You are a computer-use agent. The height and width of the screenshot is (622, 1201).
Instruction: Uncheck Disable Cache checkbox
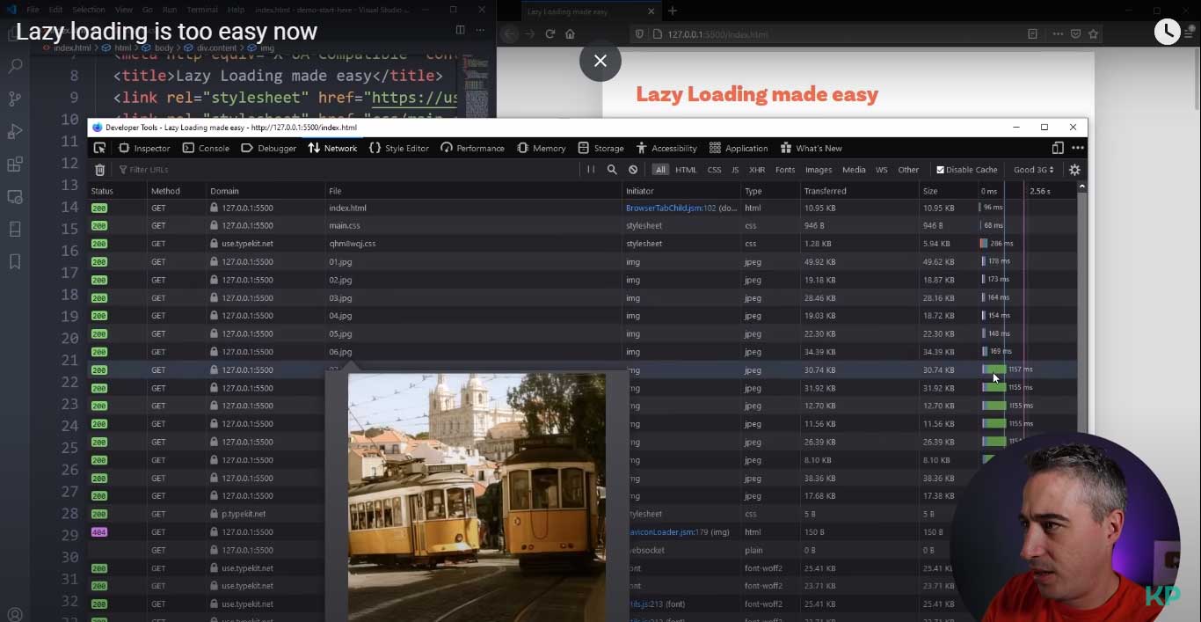(x=940, y=170)
